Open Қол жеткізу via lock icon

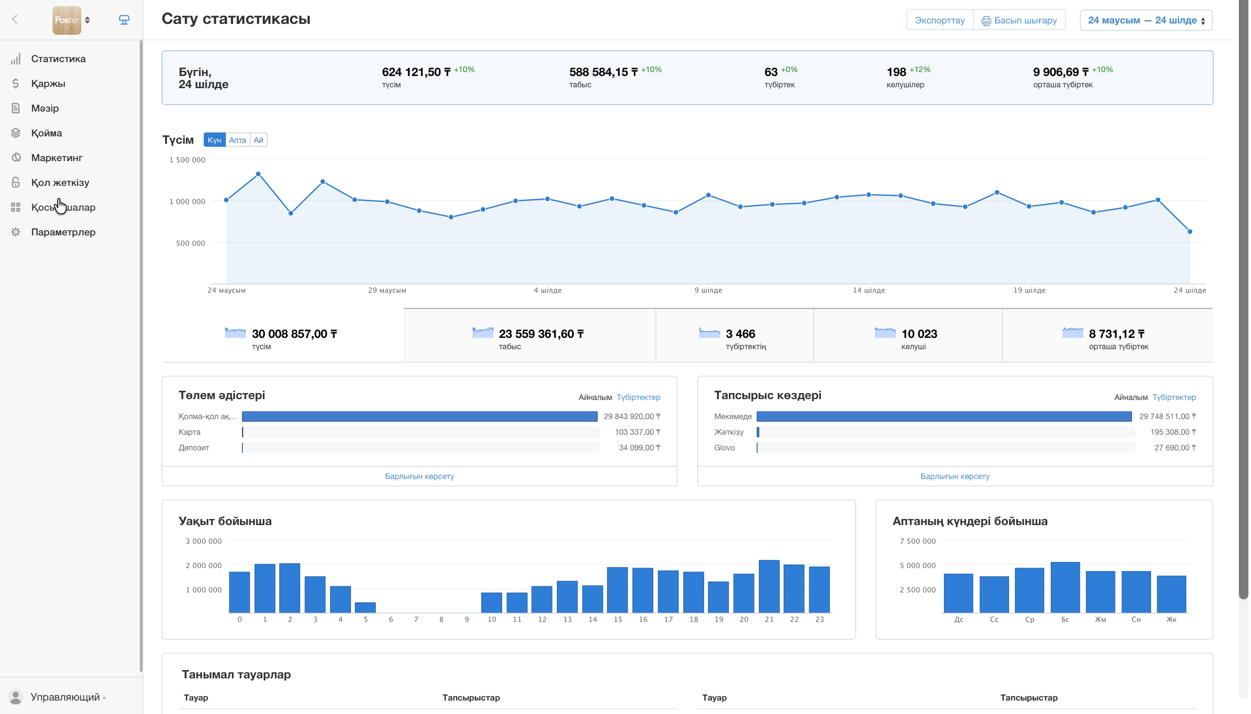pyautogui.click(x=16, y=182)
